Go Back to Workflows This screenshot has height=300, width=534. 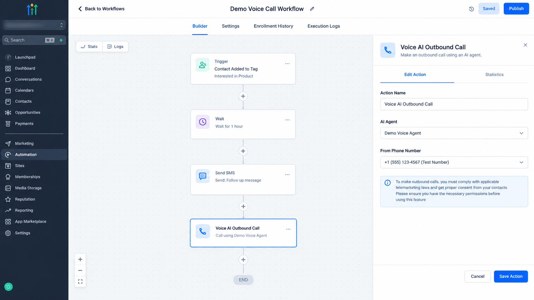point(101,9)
